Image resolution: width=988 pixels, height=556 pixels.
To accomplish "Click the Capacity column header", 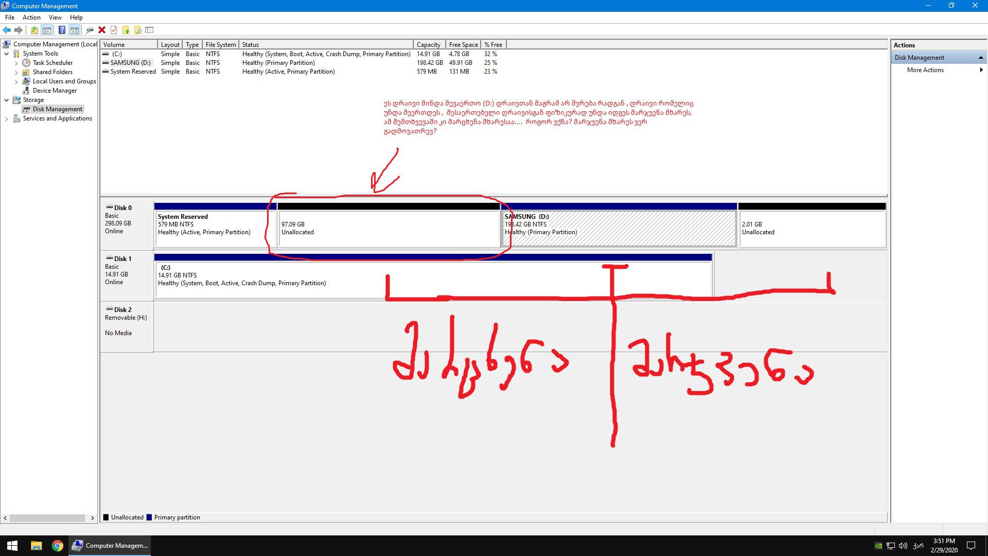I will (x=428, y=45).
